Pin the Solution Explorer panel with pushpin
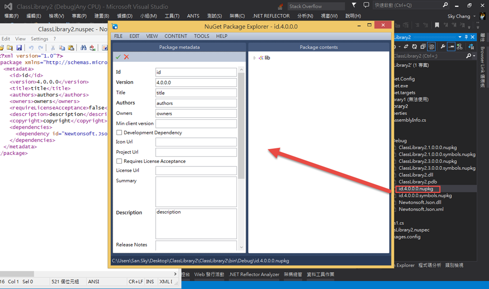This screenshot has height=289, width=489. pyautogui.click(x=466, y=37)
